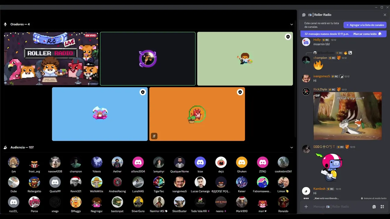Click the chat bubble icon in chat header
390x219 pixels.
pos(304,15)
